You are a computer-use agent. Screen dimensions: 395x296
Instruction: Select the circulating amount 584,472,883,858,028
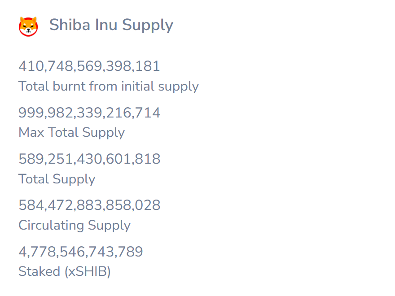[89, 205]
